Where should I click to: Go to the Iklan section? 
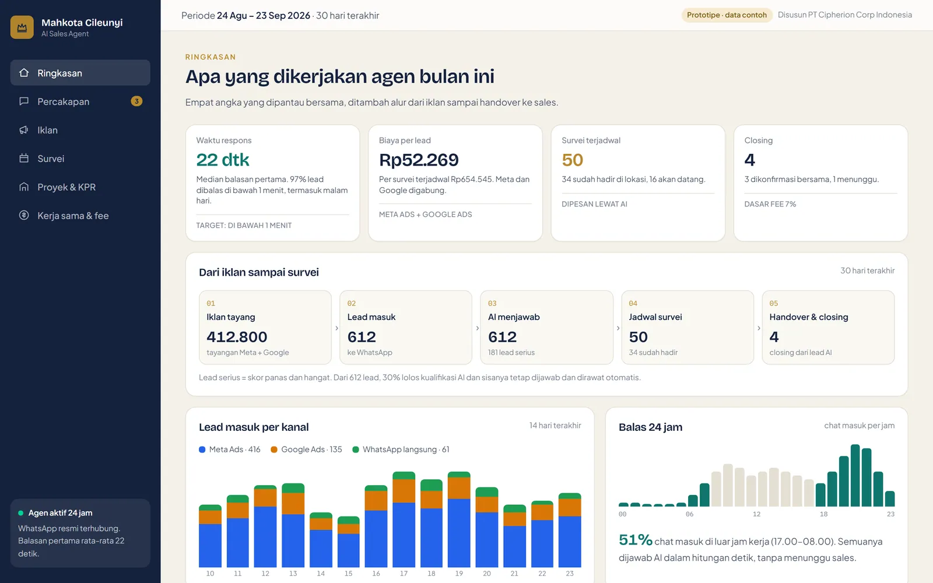click(80, 130)
